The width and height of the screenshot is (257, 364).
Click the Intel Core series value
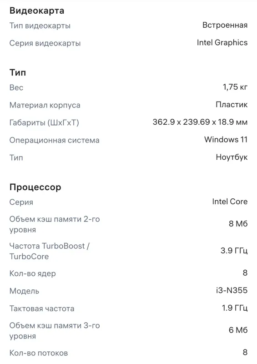coord(230,202)
